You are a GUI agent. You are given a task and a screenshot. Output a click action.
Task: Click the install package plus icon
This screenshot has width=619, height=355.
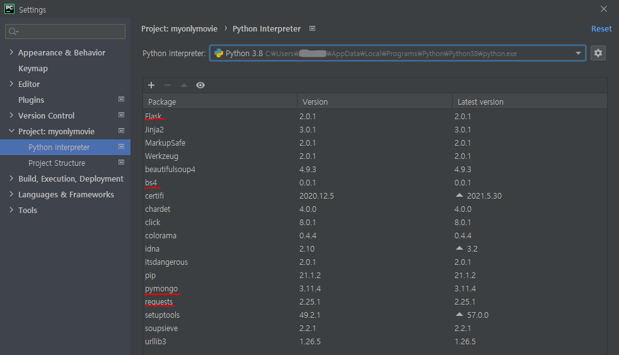[x=151, y=85]
